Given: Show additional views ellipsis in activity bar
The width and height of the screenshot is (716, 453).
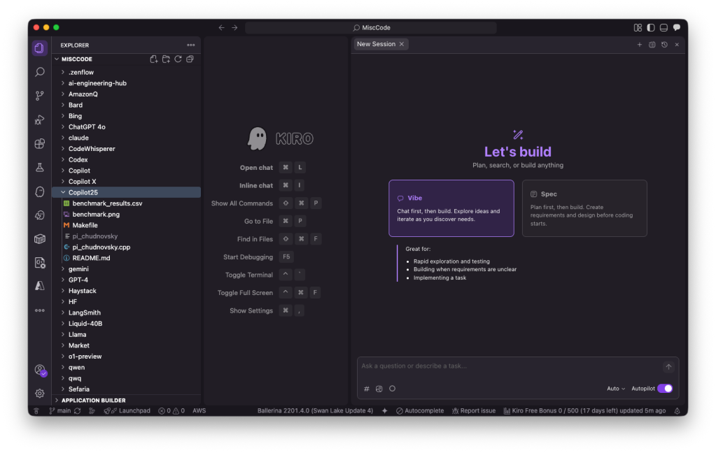Looking at the screenshot, I should coord(40,310).
